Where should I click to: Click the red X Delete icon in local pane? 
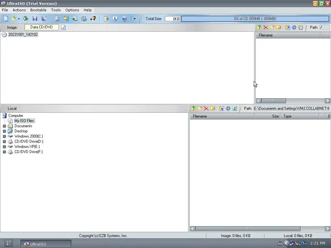tap(206, 108)
